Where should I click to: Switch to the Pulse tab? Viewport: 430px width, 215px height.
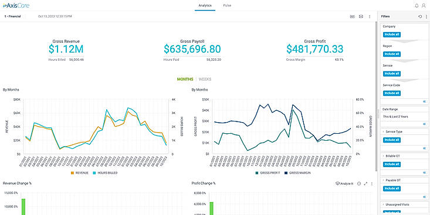[x=227, y=5]
